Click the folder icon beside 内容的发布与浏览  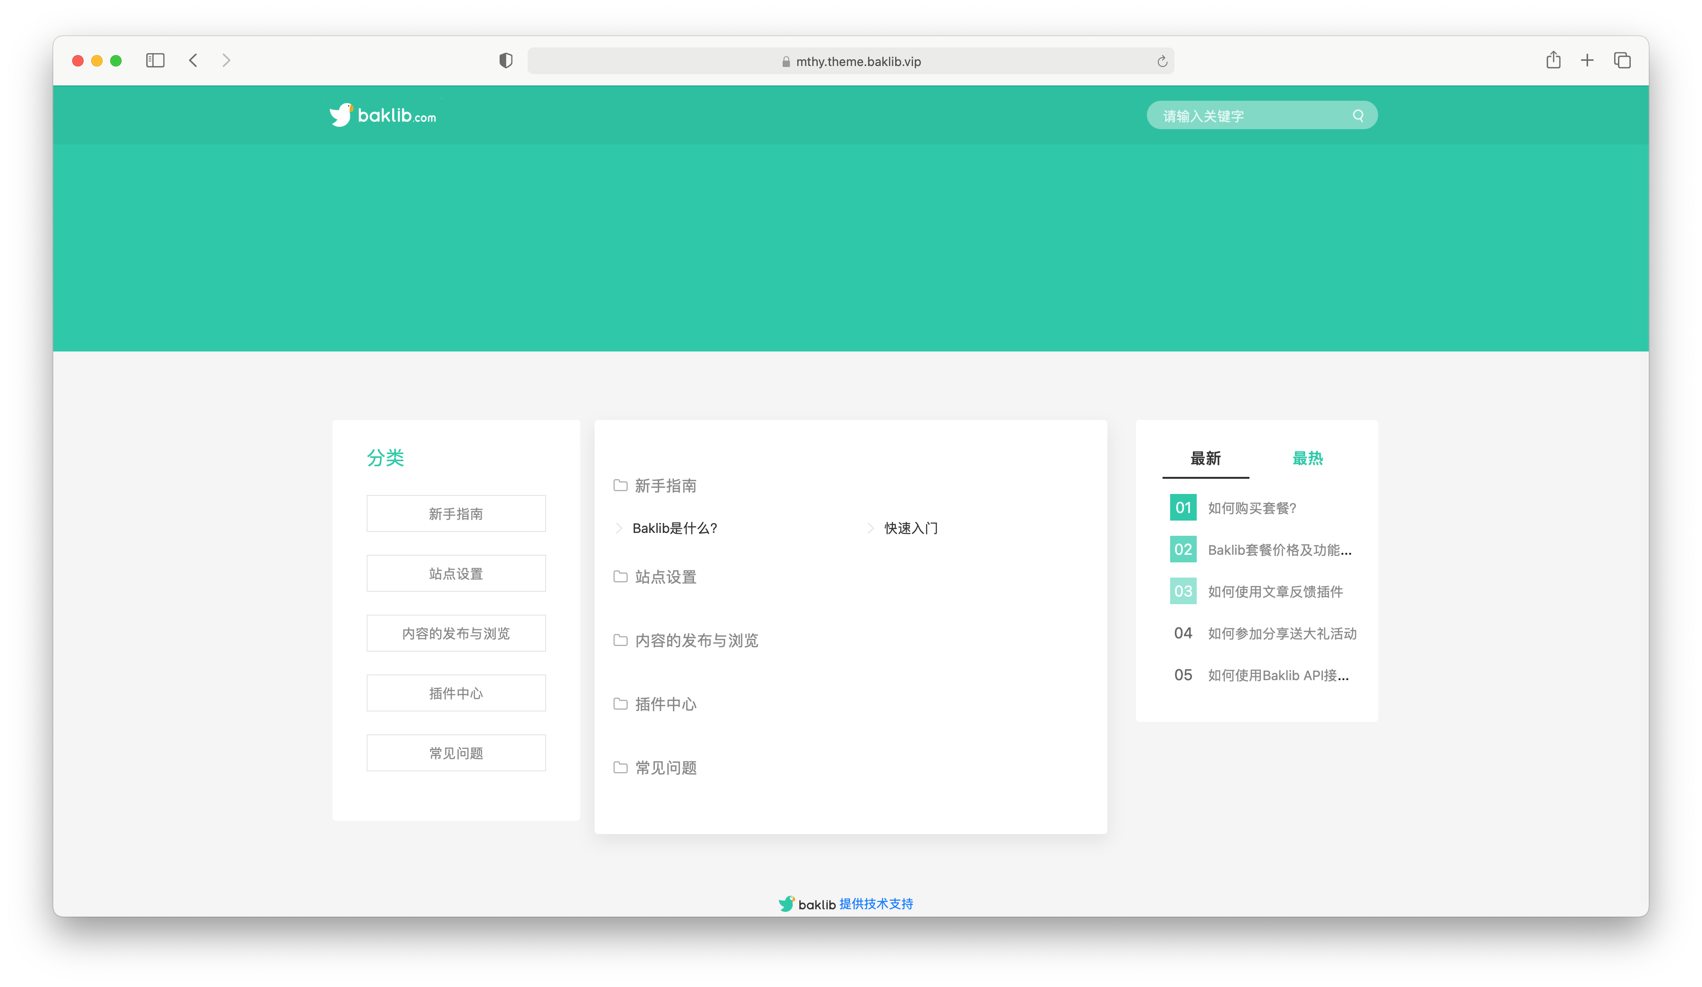tap(621, 640)
